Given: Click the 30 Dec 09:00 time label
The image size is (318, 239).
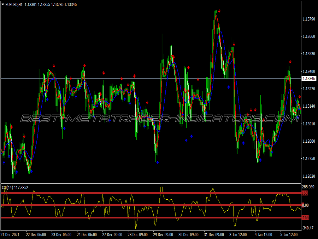Looking at the screenshot, I should [188, 234].
